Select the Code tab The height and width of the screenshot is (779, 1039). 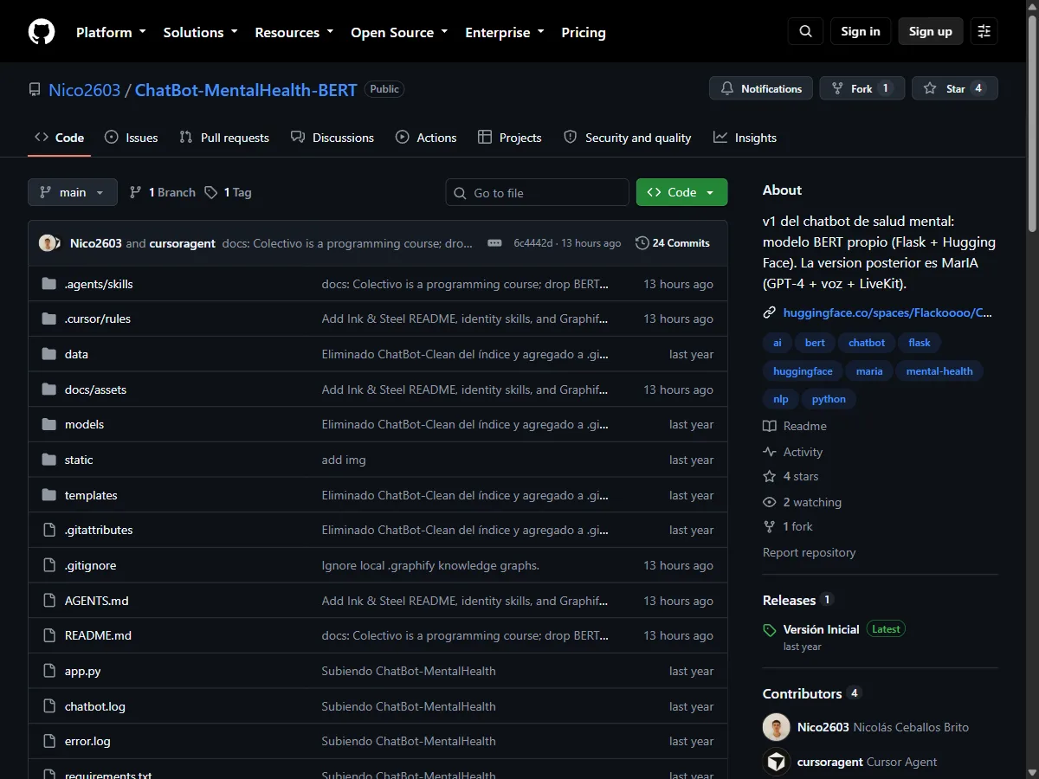coord(59,138)
